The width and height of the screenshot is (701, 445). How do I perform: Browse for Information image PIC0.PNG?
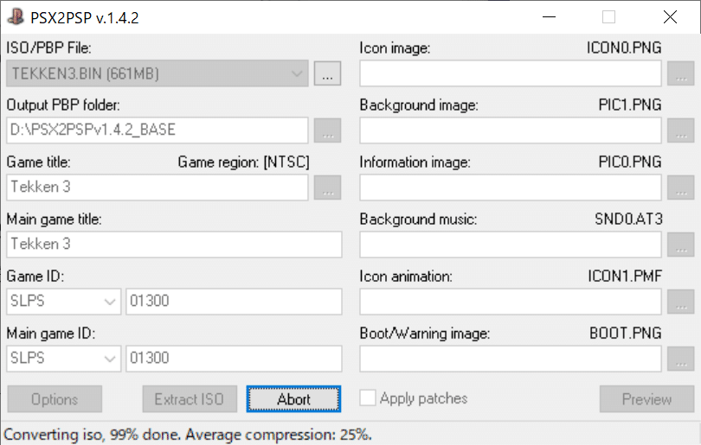coord(681,188)
